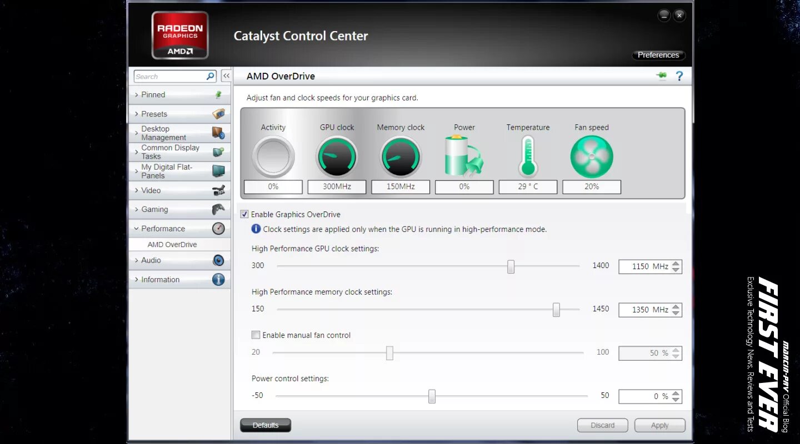Click the My Digital Flat-Panels monitor icon

(x=218, y=171)
